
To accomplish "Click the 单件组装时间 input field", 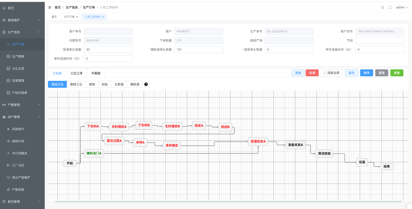I will coord(108,59).
